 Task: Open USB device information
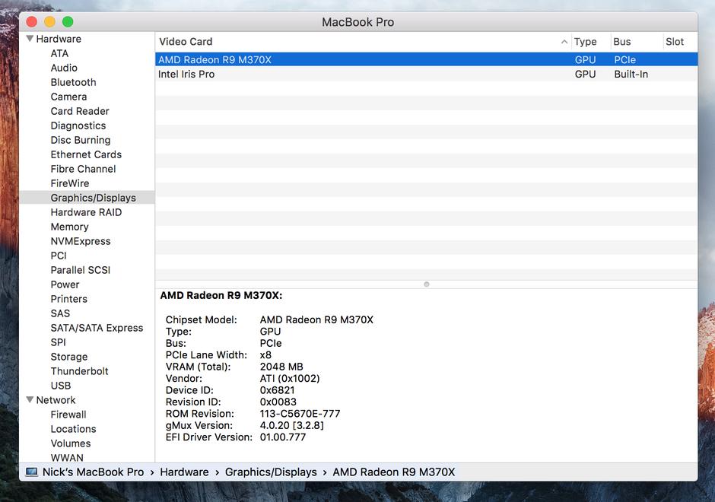pos(61,386)
